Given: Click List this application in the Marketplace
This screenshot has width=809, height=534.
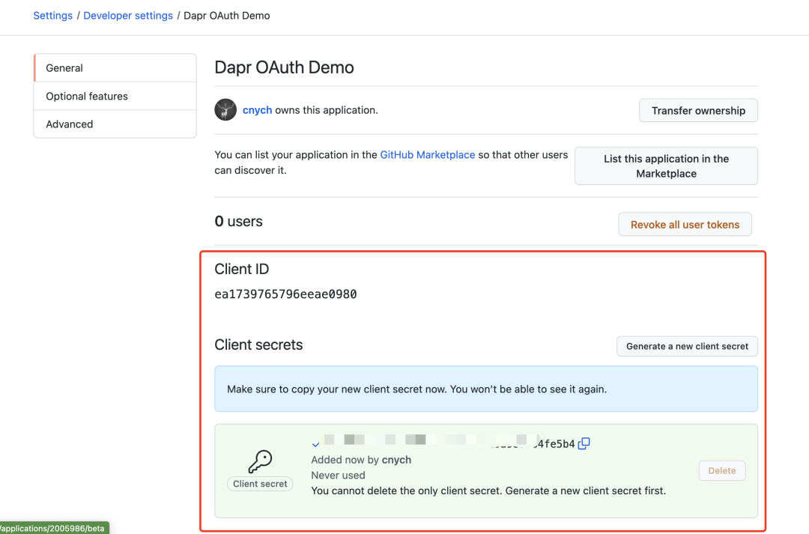Looking at the screenshot, I should 666,166.
